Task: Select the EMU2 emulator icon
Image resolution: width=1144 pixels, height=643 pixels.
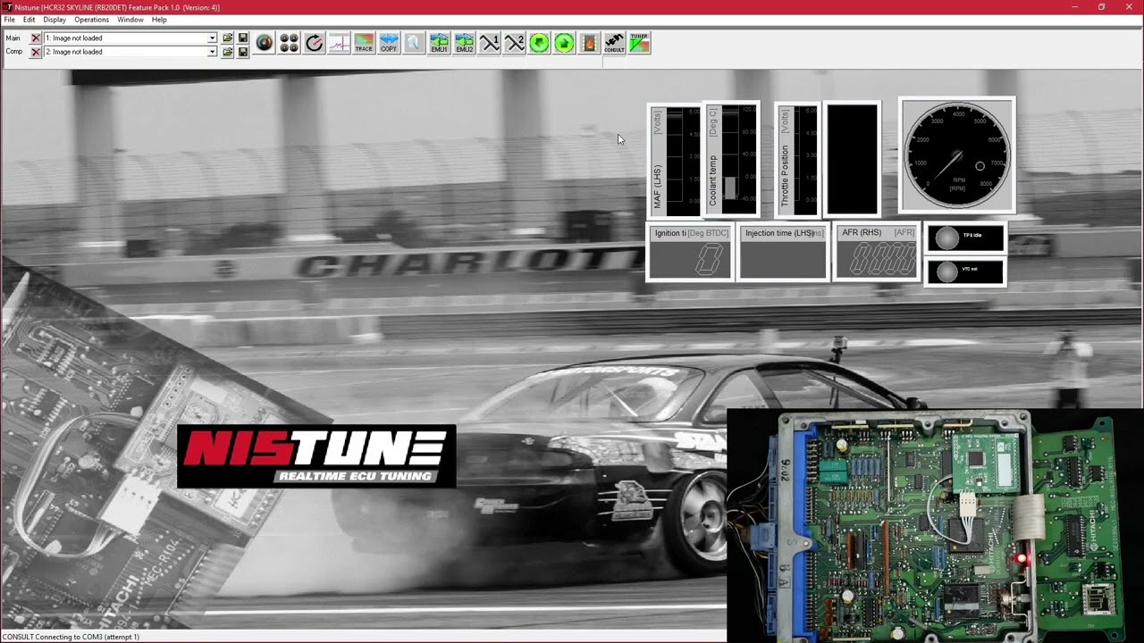Action: [x=464, y=43]
